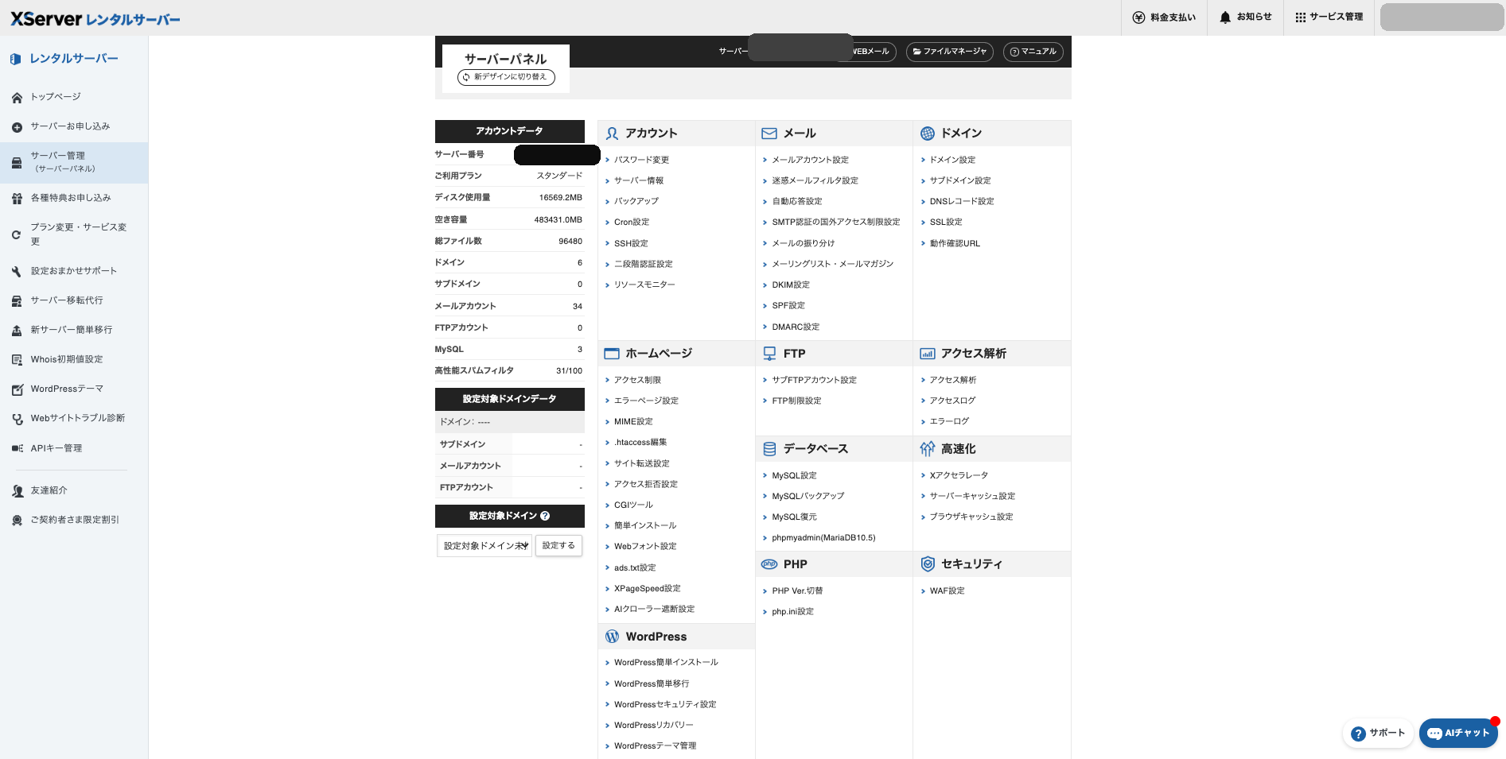Click the XServer logo in header
The width and height of the screenshot is (1506, 759).
95,18
